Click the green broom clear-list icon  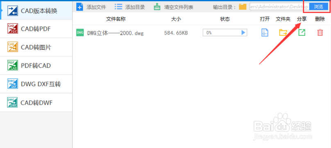[157, 7]
